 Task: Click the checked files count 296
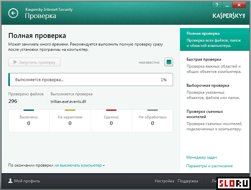13,101
